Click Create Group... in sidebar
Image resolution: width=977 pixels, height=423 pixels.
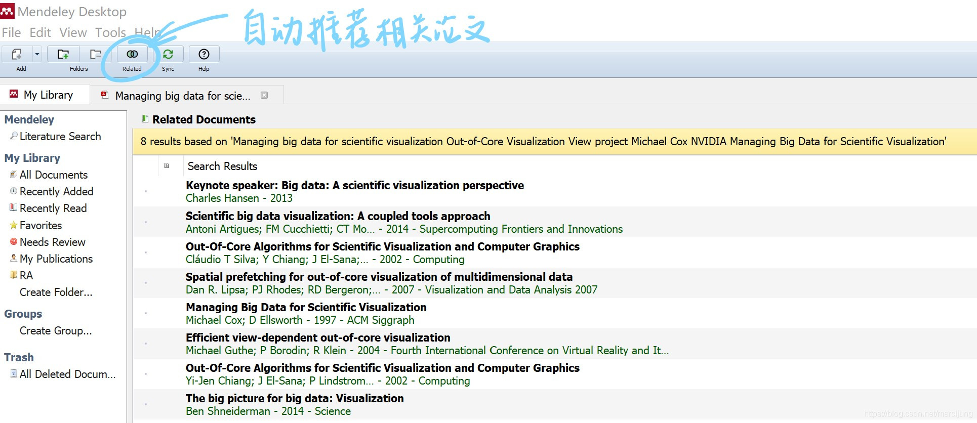click(x=56, y=330)
